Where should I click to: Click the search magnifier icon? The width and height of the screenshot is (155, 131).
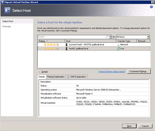coord(107,37)
